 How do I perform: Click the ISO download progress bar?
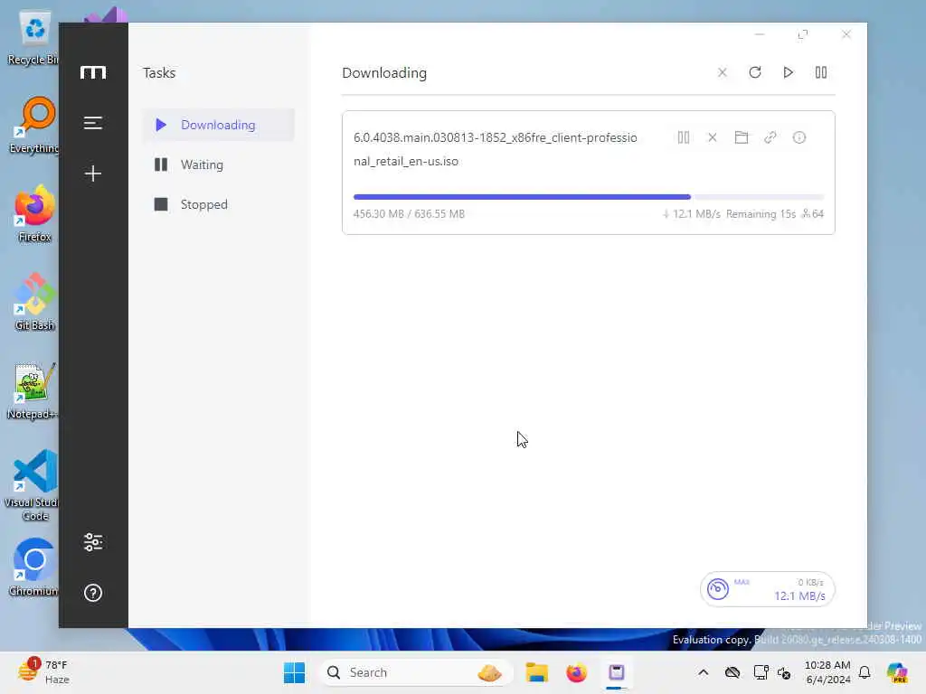(x=588, y=197)
